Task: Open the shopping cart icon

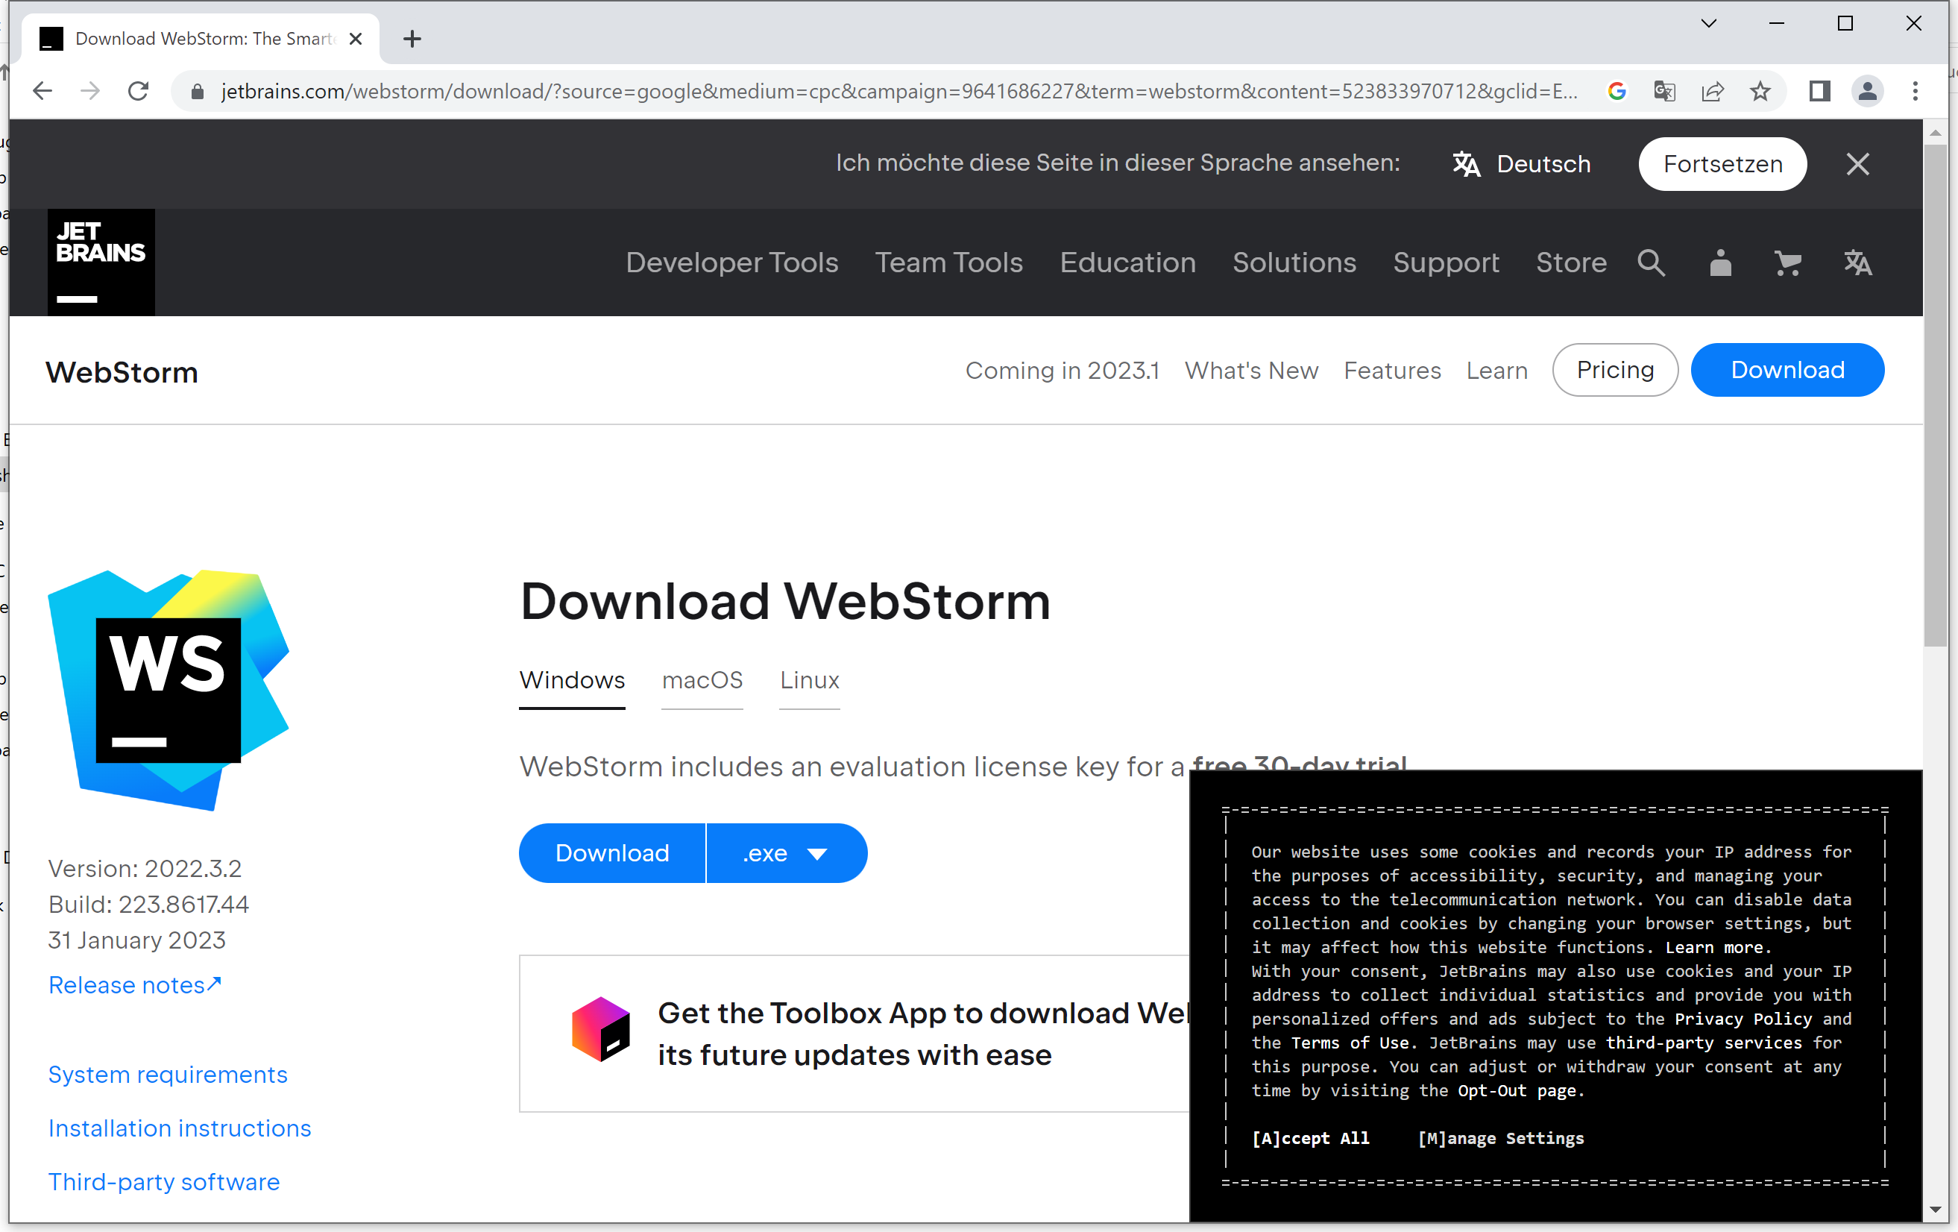Action: 1787,263
